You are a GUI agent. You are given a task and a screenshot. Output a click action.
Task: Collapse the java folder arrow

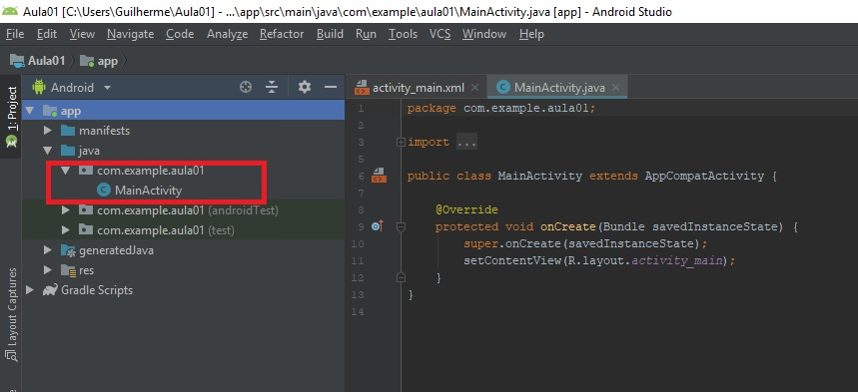point(48,151)
